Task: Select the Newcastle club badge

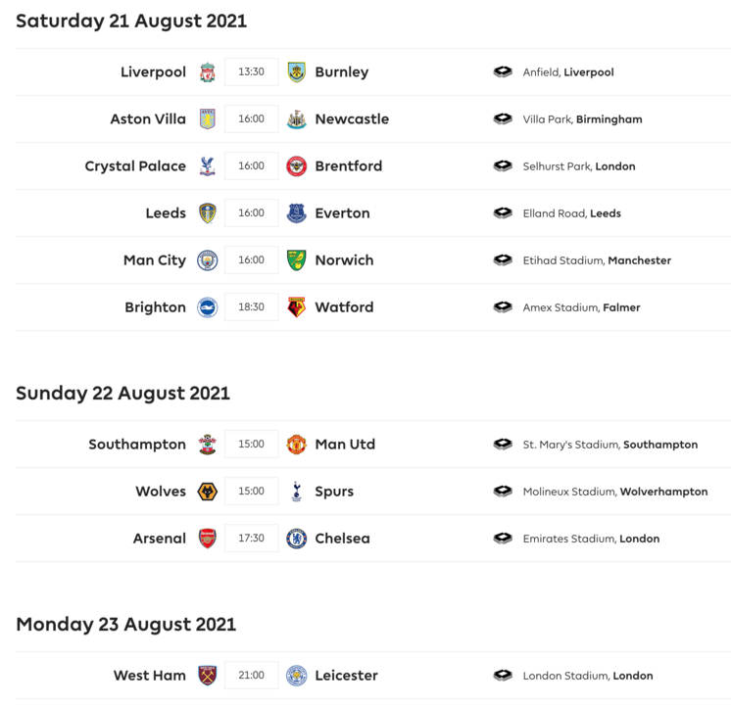Action: (296, 119)
